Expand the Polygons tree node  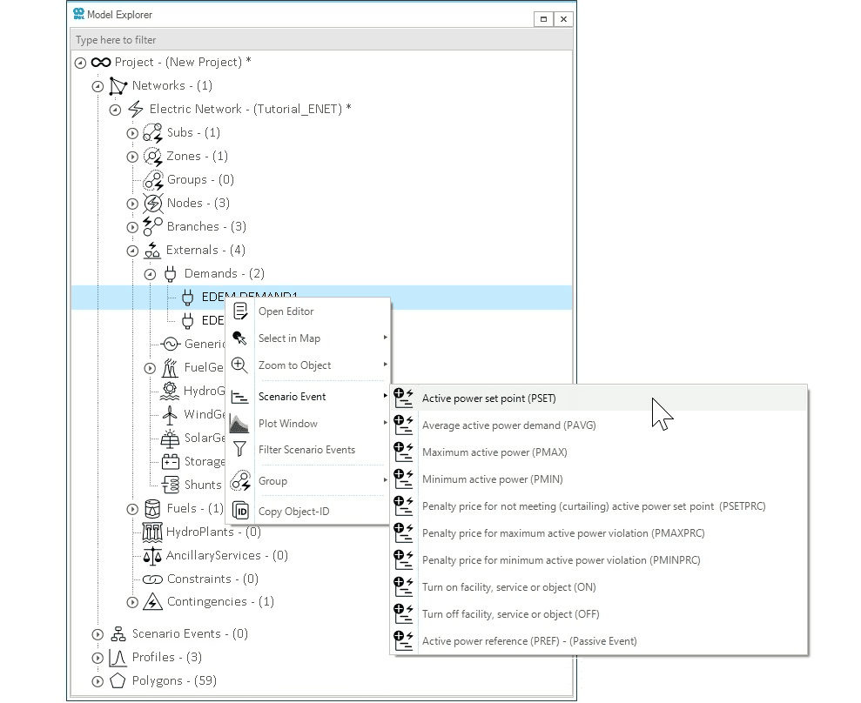98,681
